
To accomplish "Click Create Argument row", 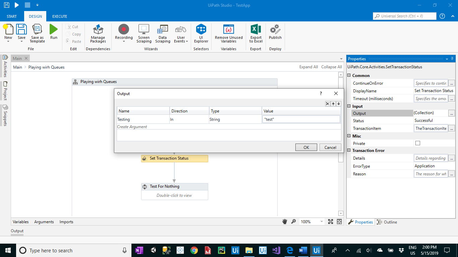I will pos(132,127).
